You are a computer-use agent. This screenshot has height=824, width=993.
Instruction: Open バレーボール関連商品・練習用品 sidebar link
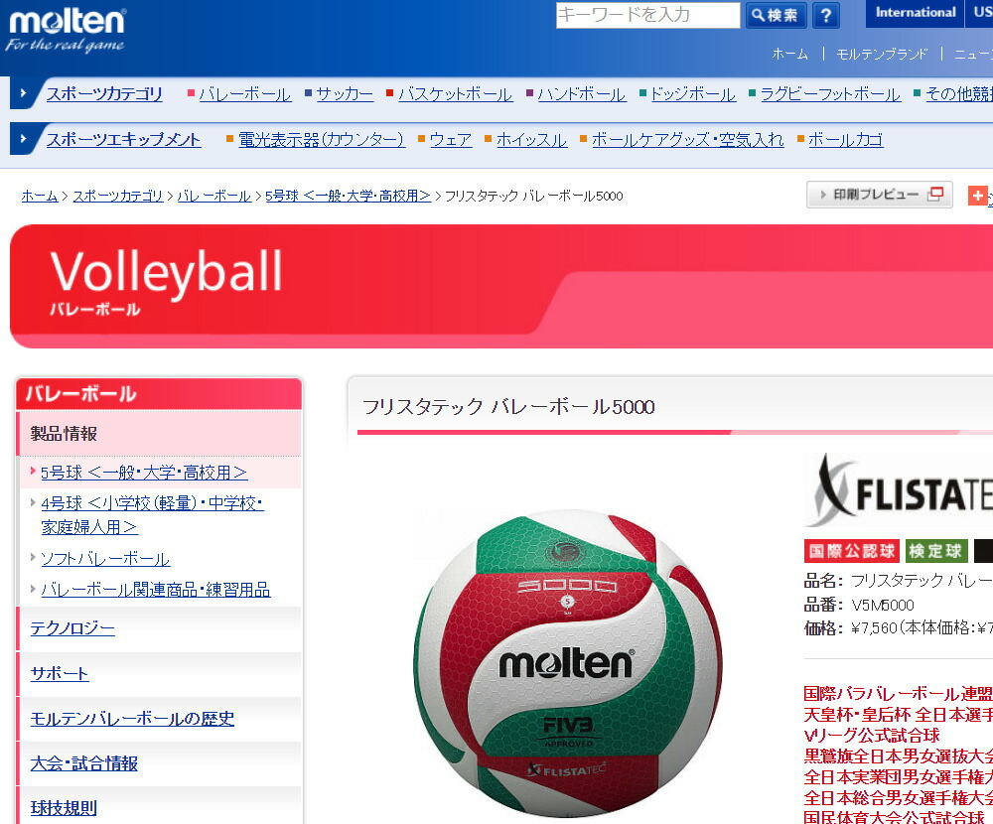(156, 590)
